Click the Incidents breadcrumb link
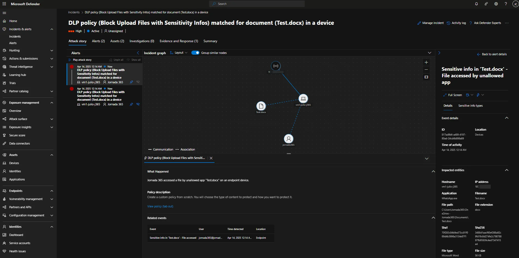The image size is (519, 258). (x=74, y=12)
